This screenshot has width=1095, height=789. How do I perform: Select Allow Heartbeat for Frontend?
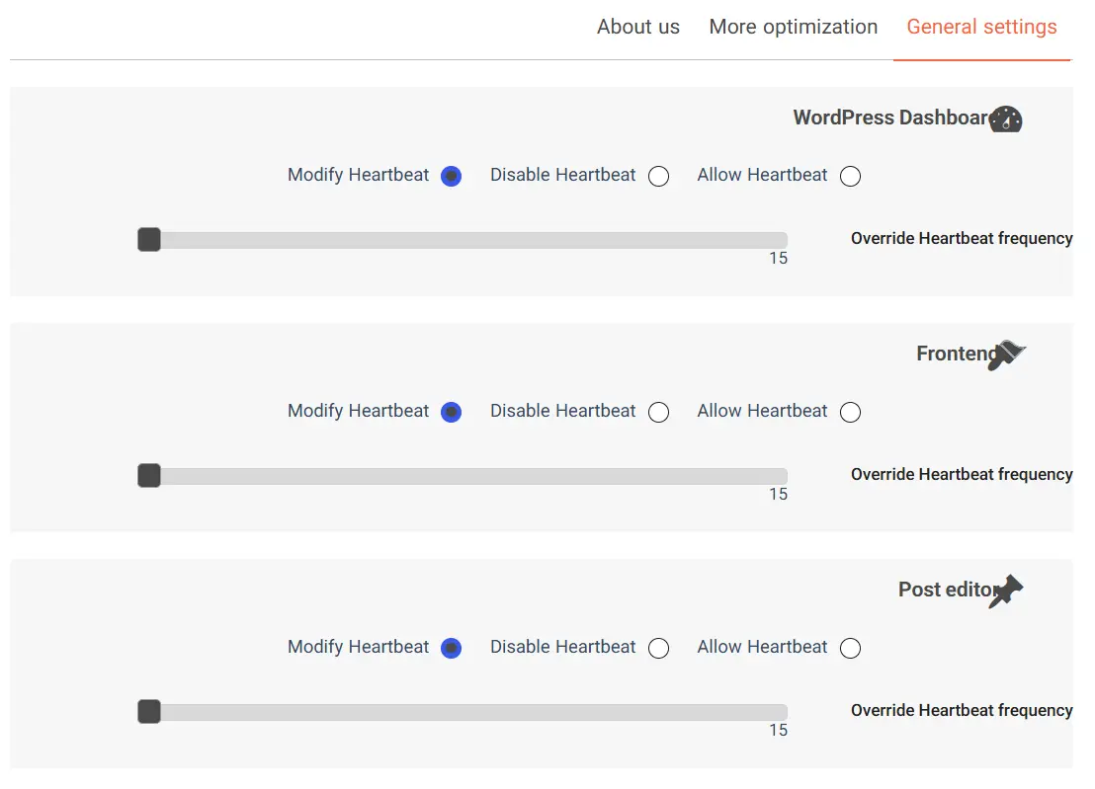point(850,413)
